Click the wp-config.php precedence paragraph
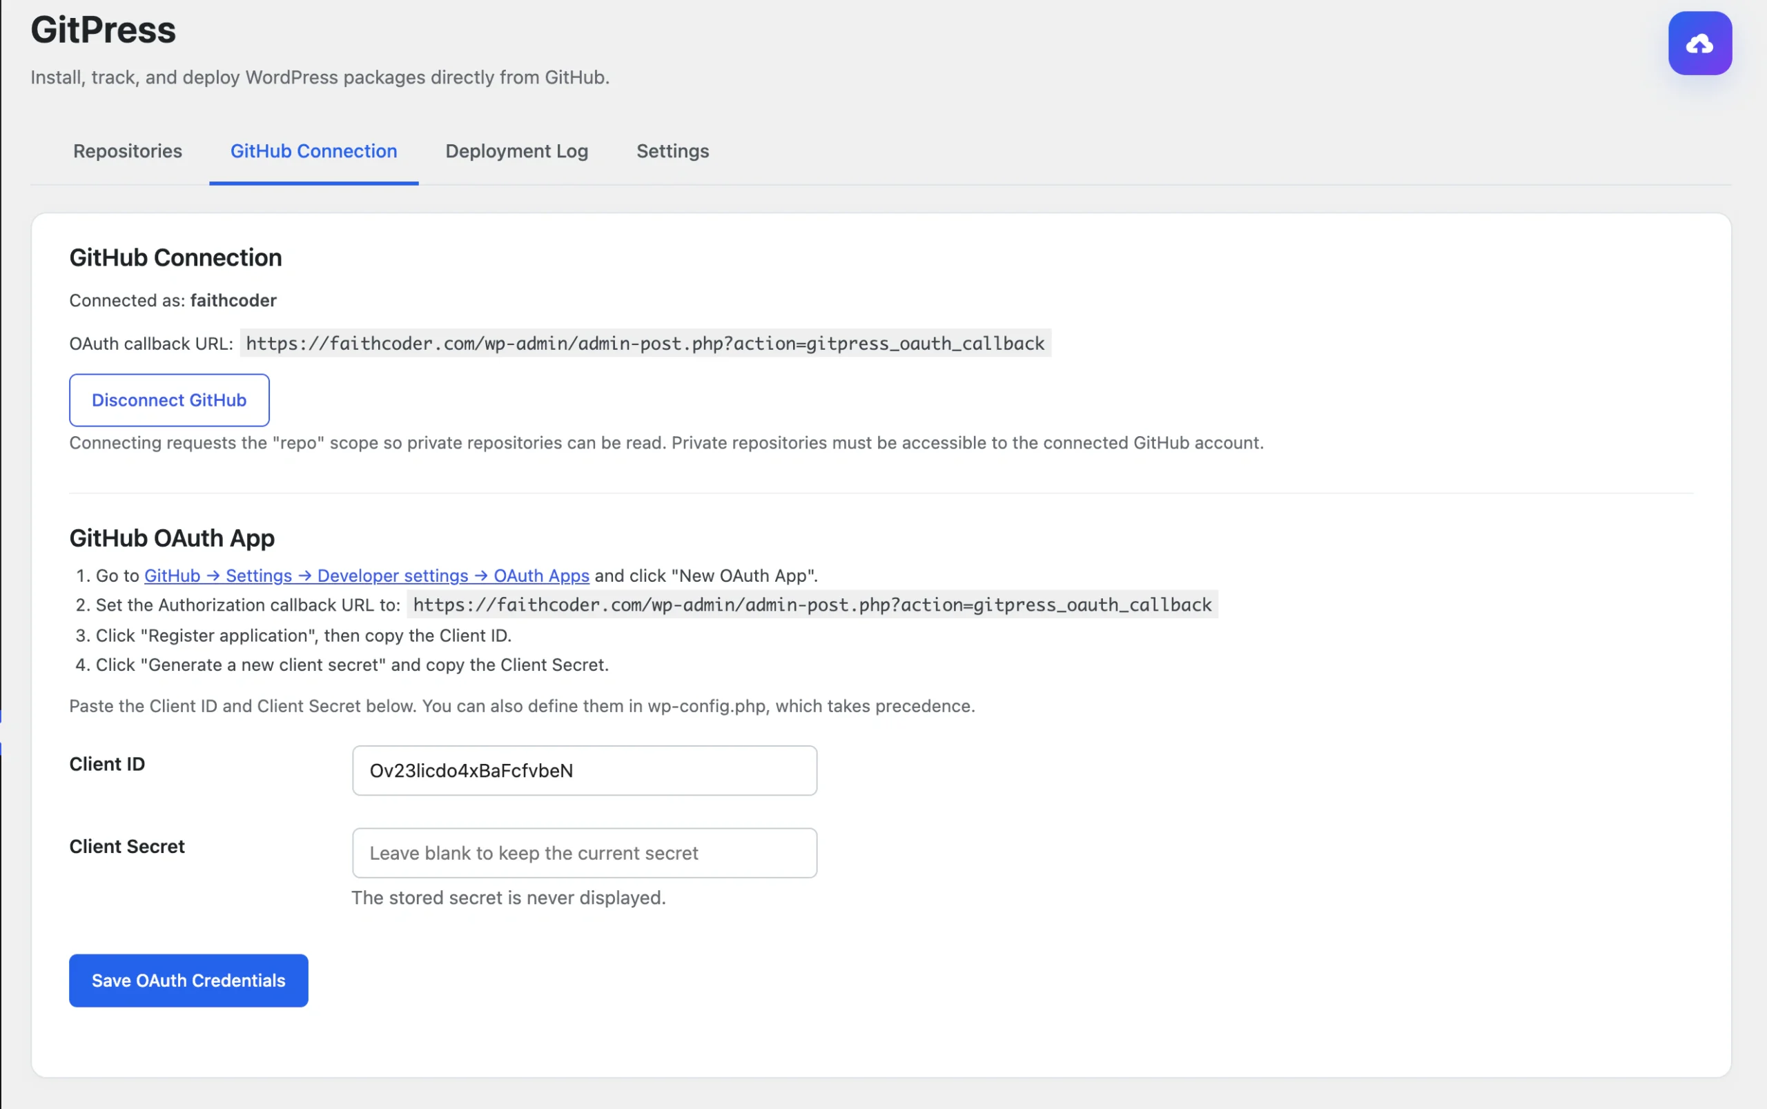1767x1109 pixels. tap(523, 705)
